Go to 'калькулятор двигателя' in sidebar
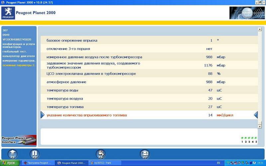This screenshot has height=166, width=266. (x=18, y=56)
